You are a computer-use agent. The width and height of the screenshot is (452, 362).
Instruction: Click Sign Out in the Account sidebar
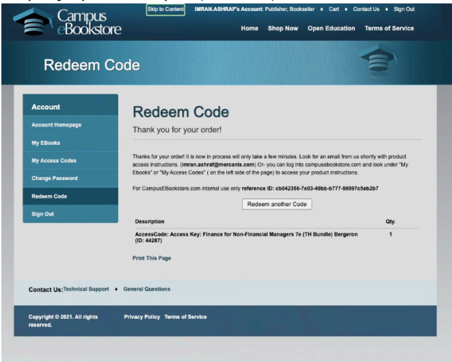coord(42,214)
